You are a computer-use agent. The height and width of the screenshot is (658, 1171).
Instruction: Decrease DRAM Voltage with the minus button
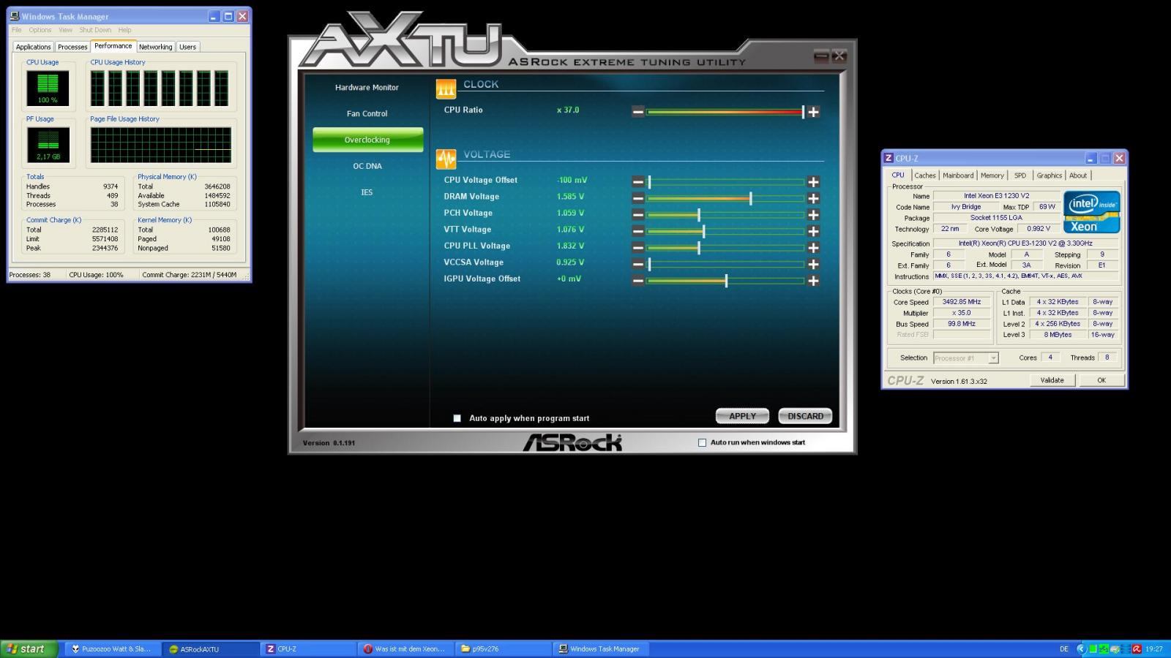coord(638,198)
